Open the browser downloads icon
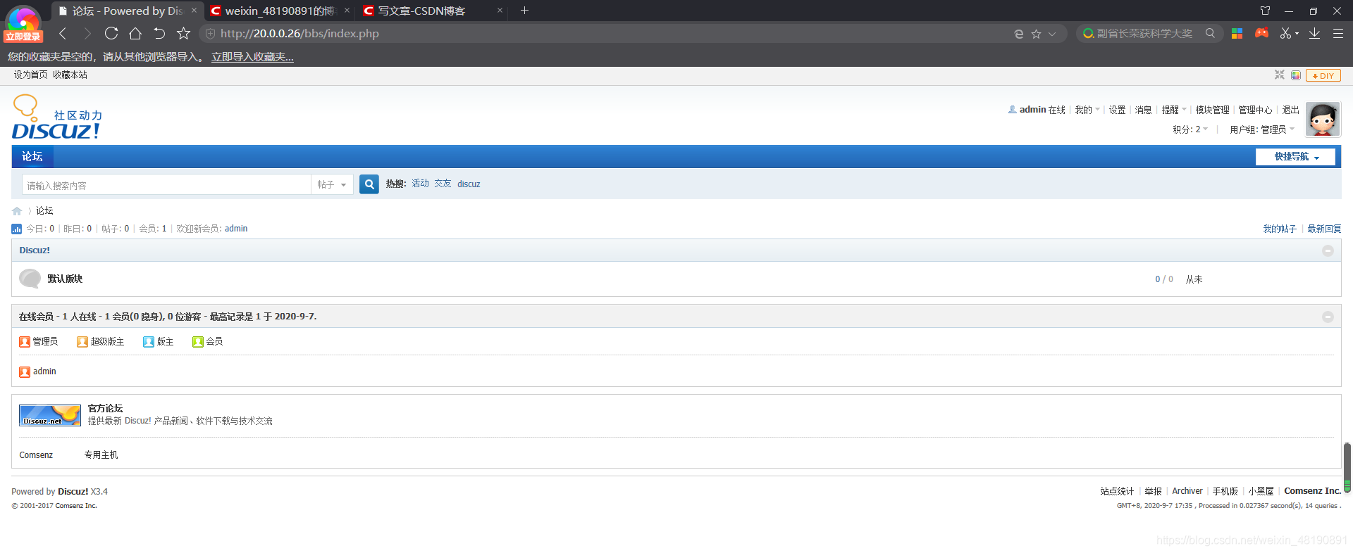The width and height of the screenshot is (1353, 553). 1314,33
